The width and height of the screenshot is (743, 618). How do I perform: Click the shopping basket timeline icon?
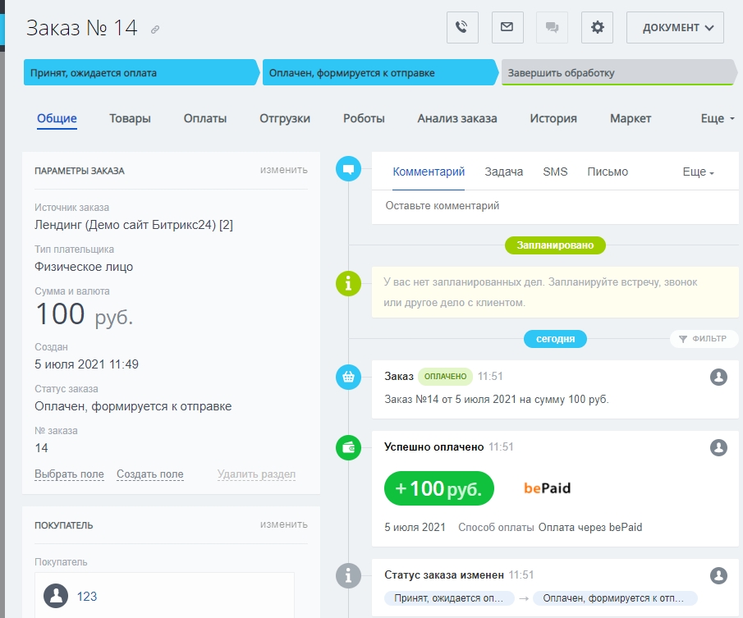348,377
